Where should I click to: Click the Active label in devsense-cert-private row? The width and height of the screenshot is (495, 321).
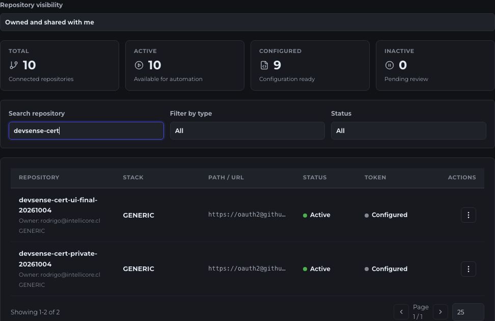coord(320,269)
